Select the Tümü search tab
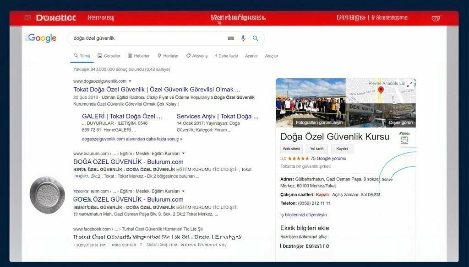 click(82, 56)
